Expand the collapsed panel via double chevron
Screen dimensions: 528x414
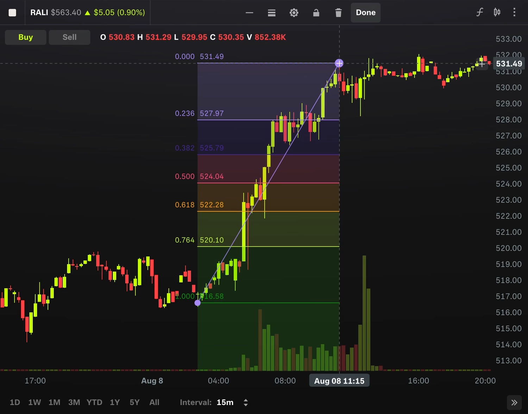(x=514, y=402)
